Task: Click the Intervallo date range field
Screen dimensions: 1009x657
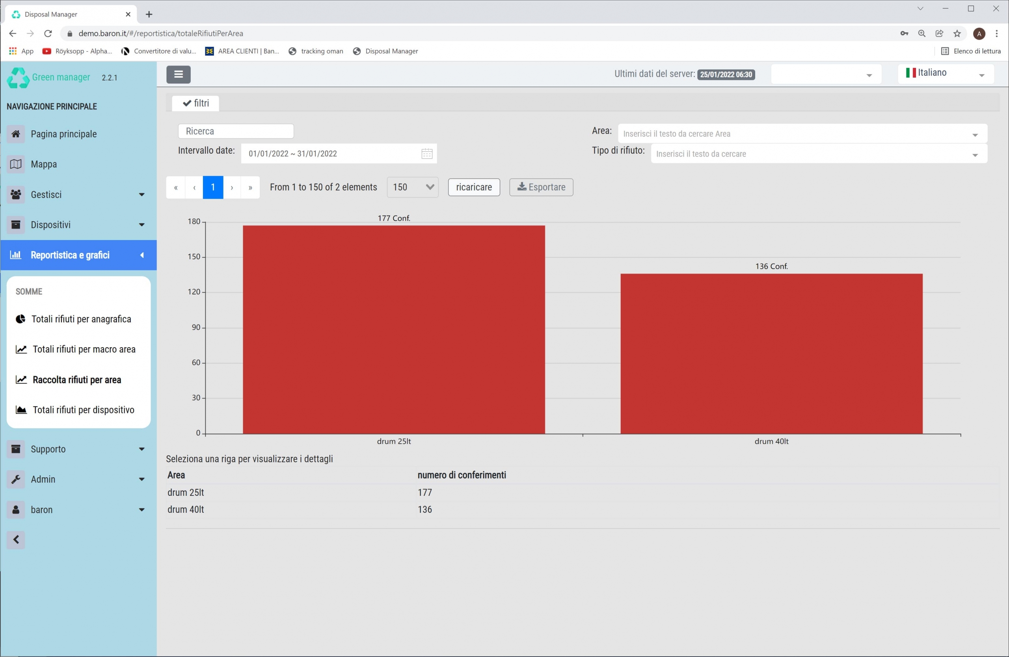Action: (339, 153)
